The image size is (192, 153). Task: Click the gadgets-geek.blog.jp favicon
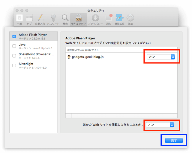69,57
